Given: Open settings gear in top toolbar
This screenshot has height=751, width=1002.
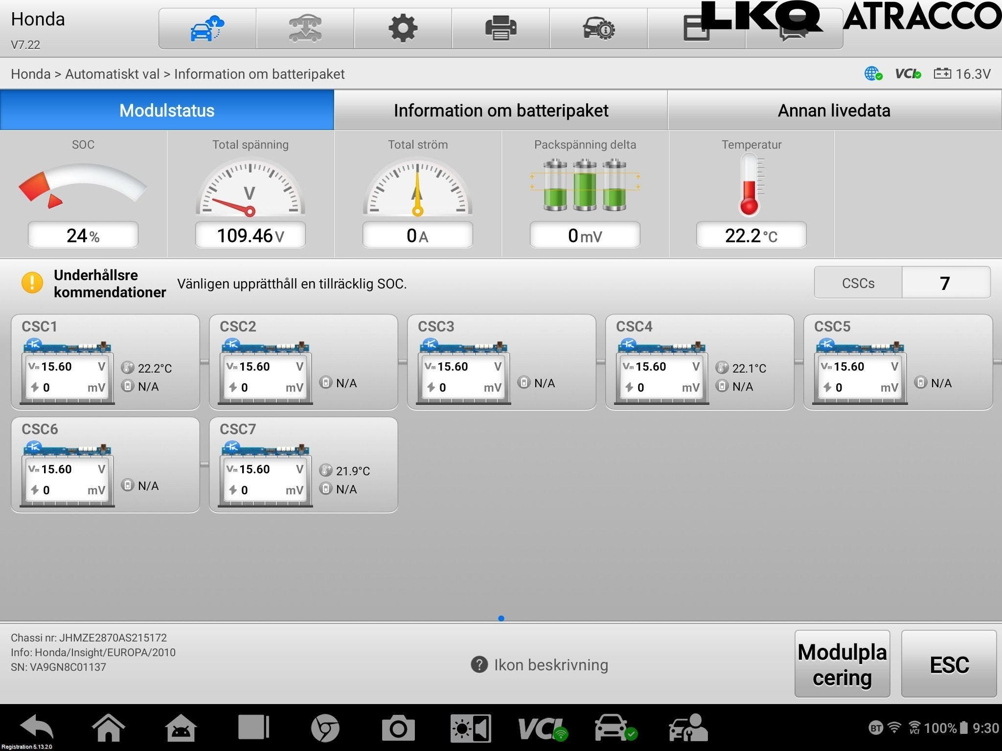Looking at the screenshot, I should click(x=403, y=28).
